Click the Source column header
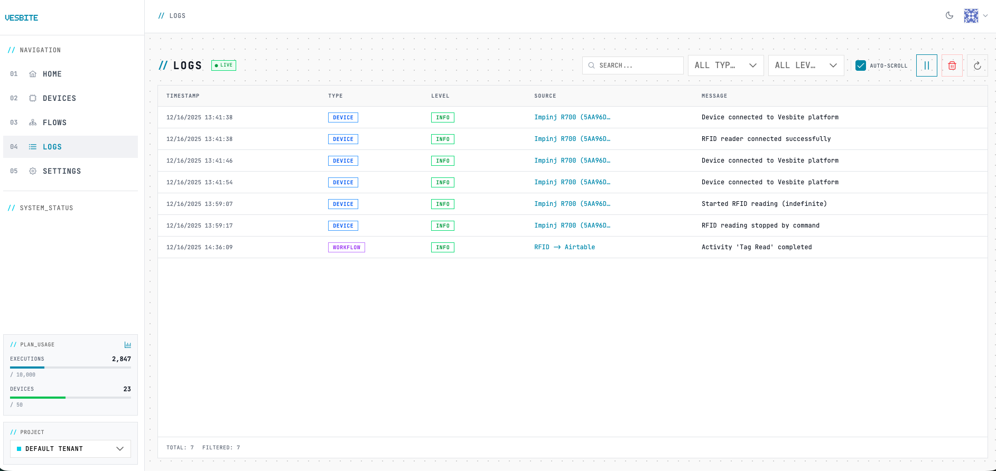Image resolution: width=996 pixels, height=471 pixels. (x=545, y=96)
